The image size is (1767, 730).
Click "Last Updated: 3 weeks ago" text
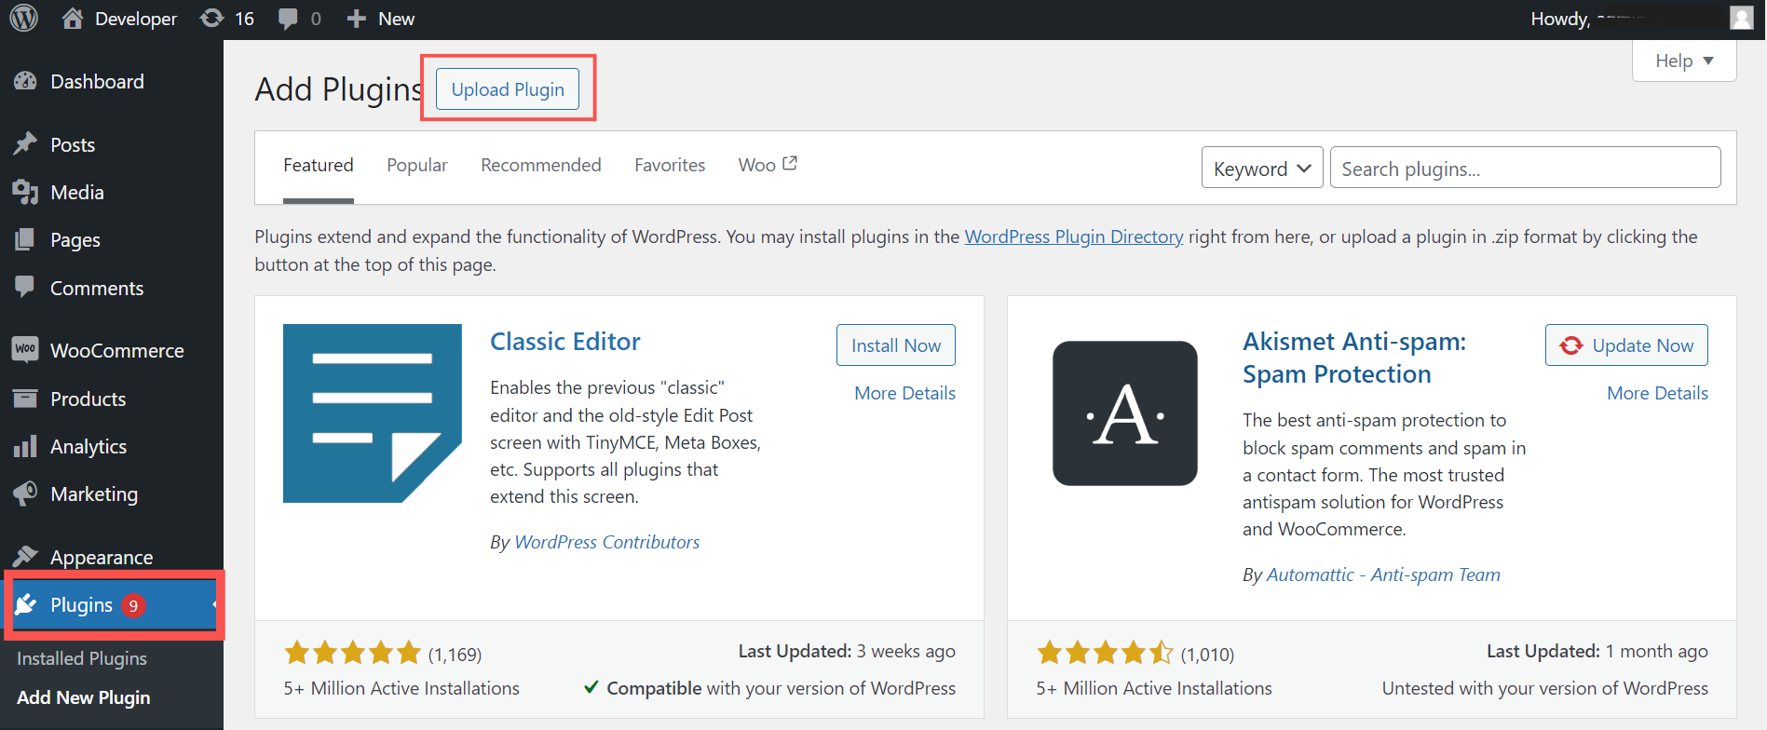point(847,651)
